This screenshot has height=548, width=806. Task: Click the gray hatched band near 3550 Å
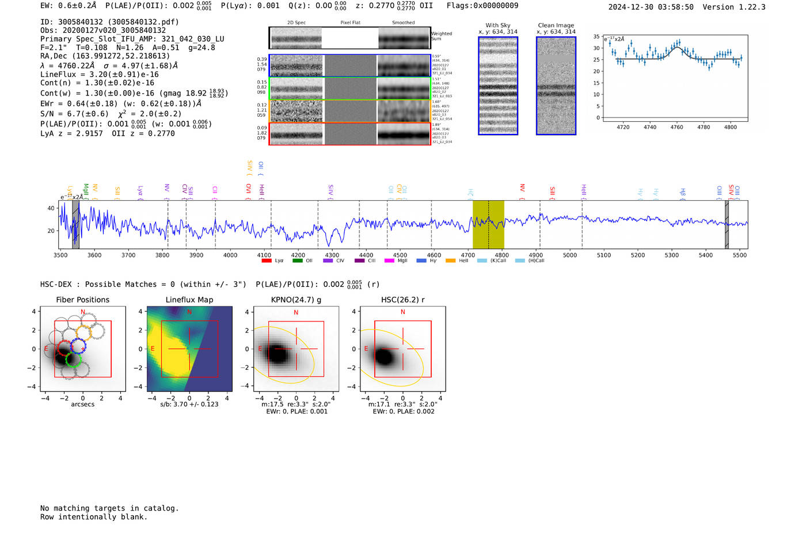click(75, 224)
